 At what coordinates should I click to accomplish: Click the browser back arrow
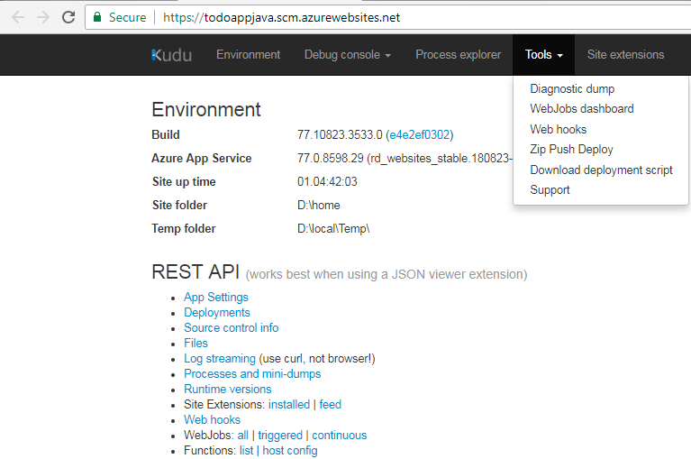tap(17, 17)
